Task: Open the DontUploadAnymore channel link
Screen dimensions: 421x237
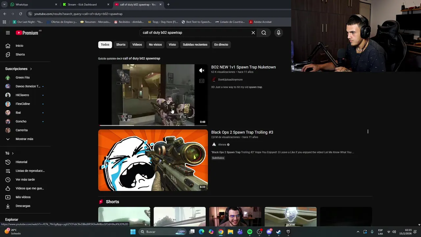Action: tap(230, 80)
